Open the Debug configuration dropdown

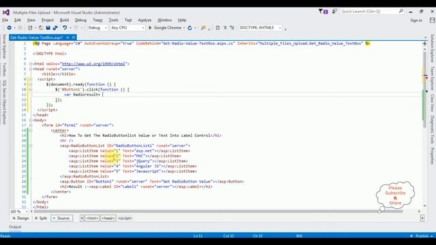[x=97, y=28]
